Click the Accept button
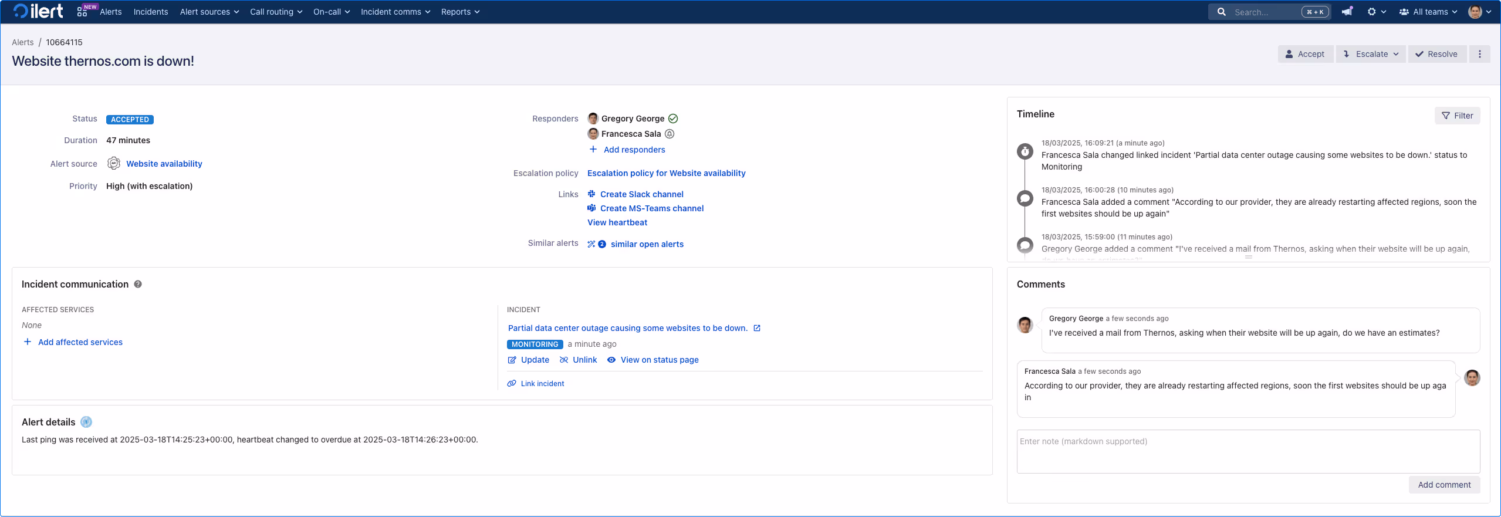This screenshot has width=1501, height=517. 1305,54
